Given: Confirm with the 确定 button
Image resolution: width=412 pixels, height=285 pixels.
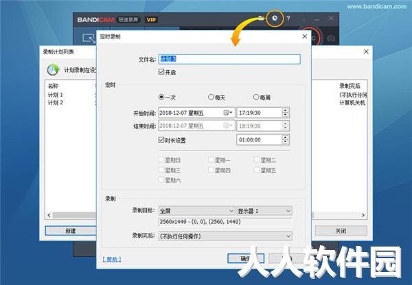Looking at the screenshot, I should 245,259.
